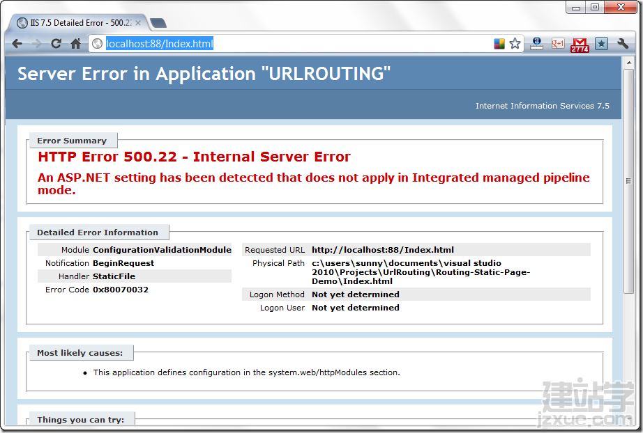Click the 'ConfigurationValidationModule' module value
The width and height of the screenshot is (643, 433).
tap(162, 250)
